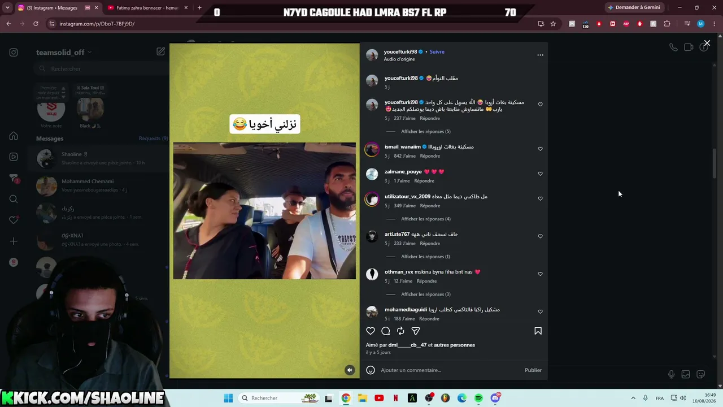Go back to the previous page in Chrome
Viewport: 723px width, 407px height.
[x=8, y=24]
